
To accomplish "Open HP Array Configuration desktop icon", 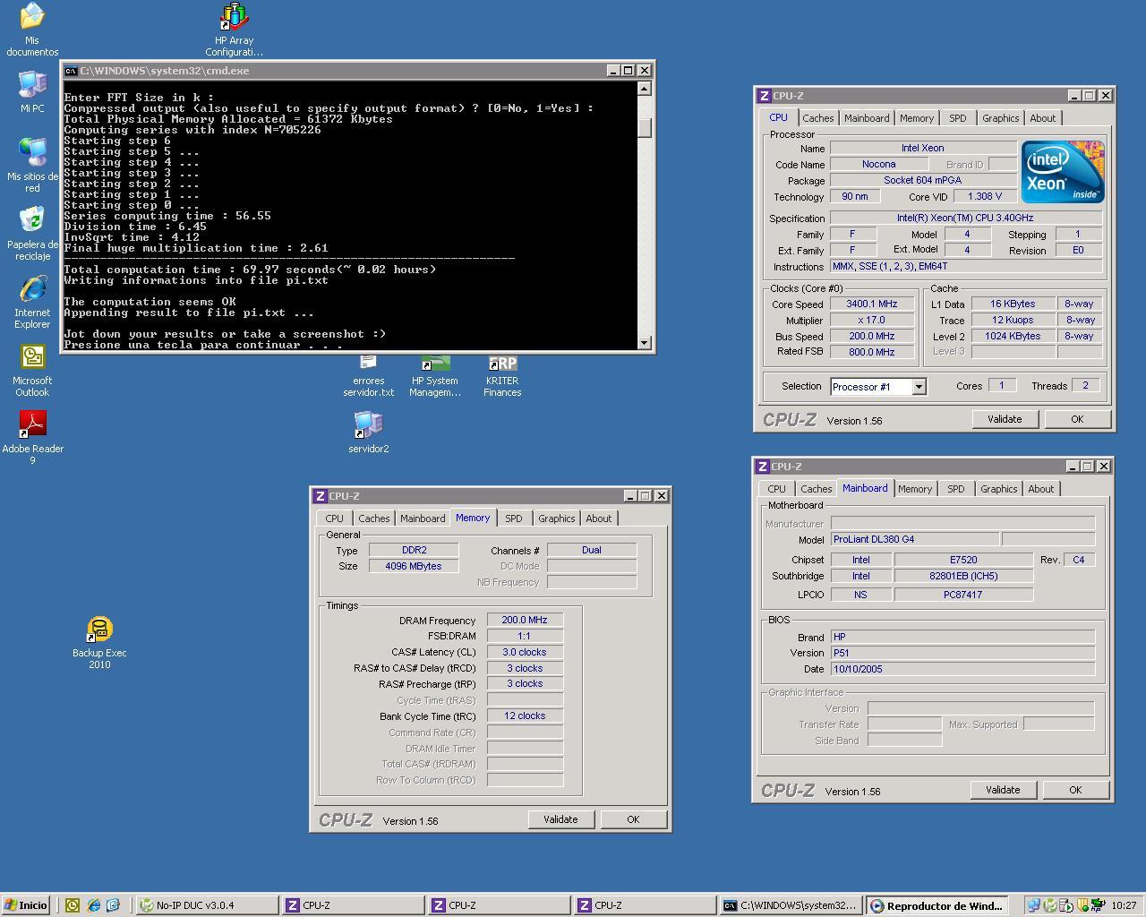I will pos(234,29).
